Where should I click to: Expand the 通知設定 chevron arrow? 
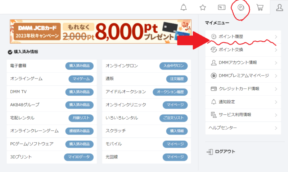pos(276,102)
